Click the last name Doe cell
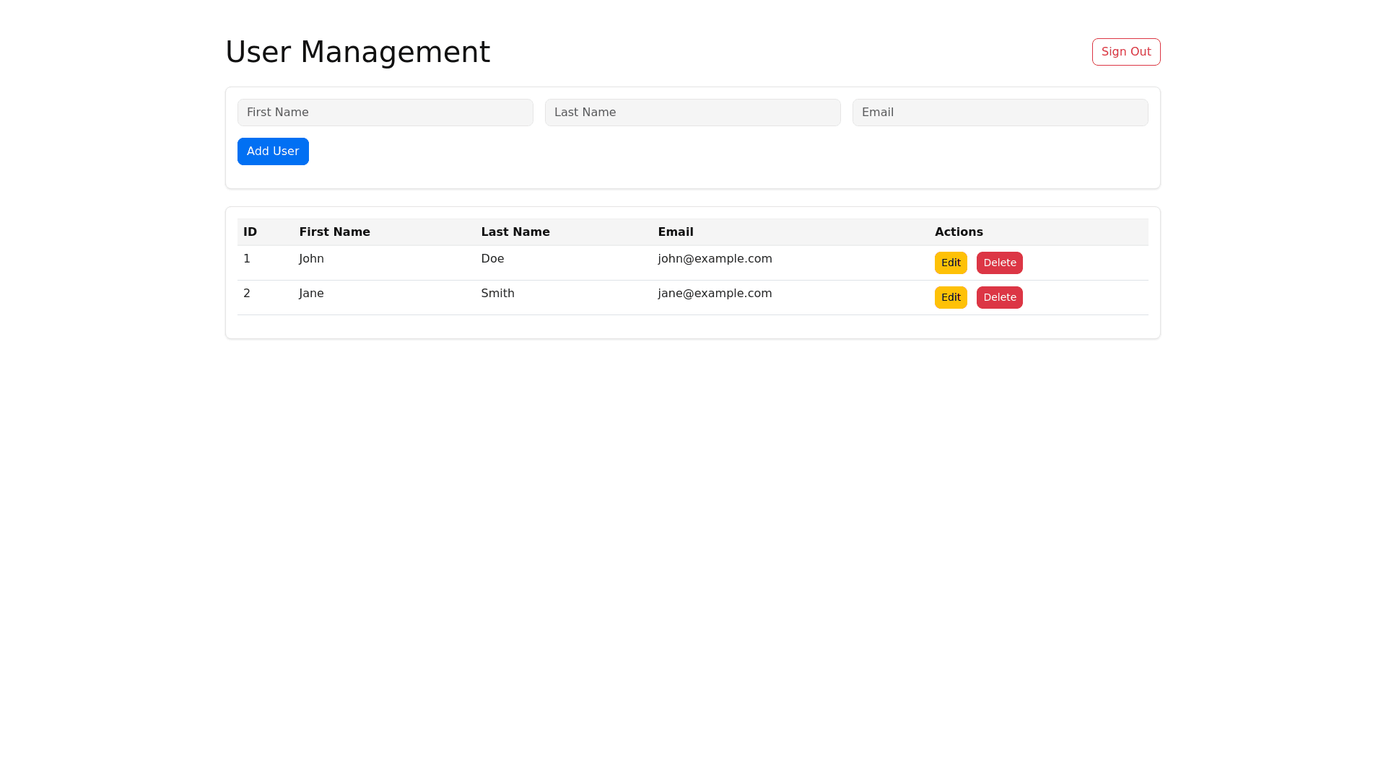Viewport: 1386px width, 779px height. (x=492, y=259)
